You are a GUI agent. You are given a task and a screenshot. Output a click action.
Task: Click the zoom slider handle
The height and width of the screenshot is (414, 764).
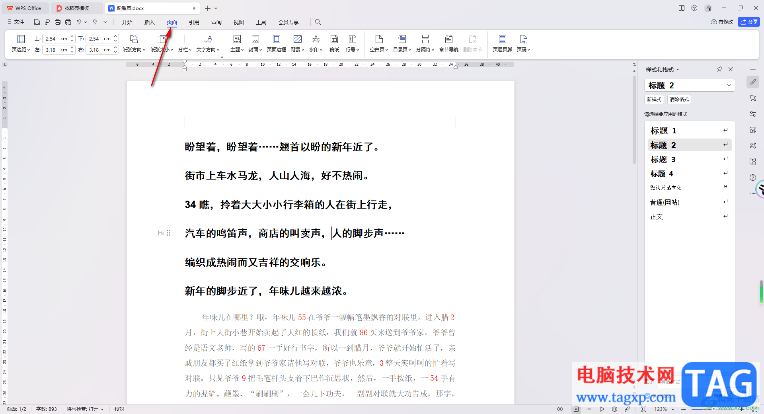click(713, 409)
